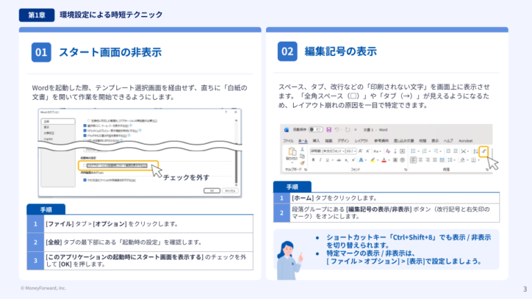Open the font size combo box

[x=351, y=151]
